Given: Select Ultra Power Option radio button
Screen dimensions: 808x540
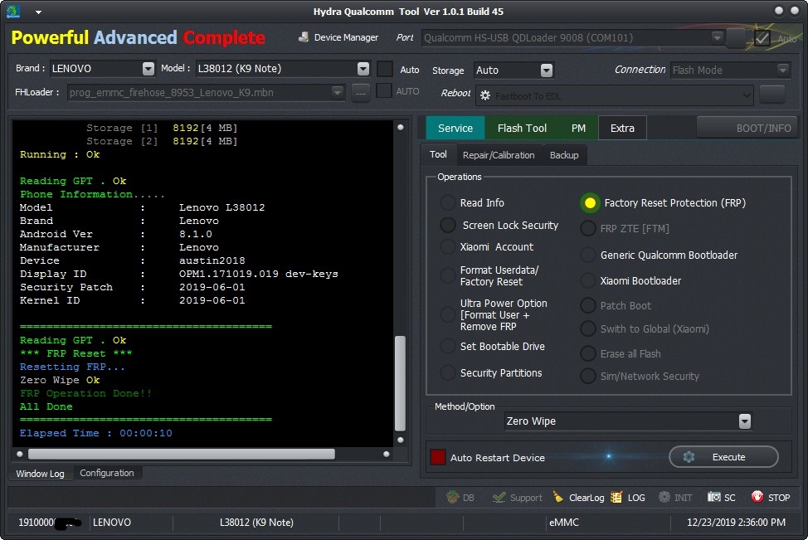Looking at the screenshot, I should pyautogui.click(x=447, y=315).
